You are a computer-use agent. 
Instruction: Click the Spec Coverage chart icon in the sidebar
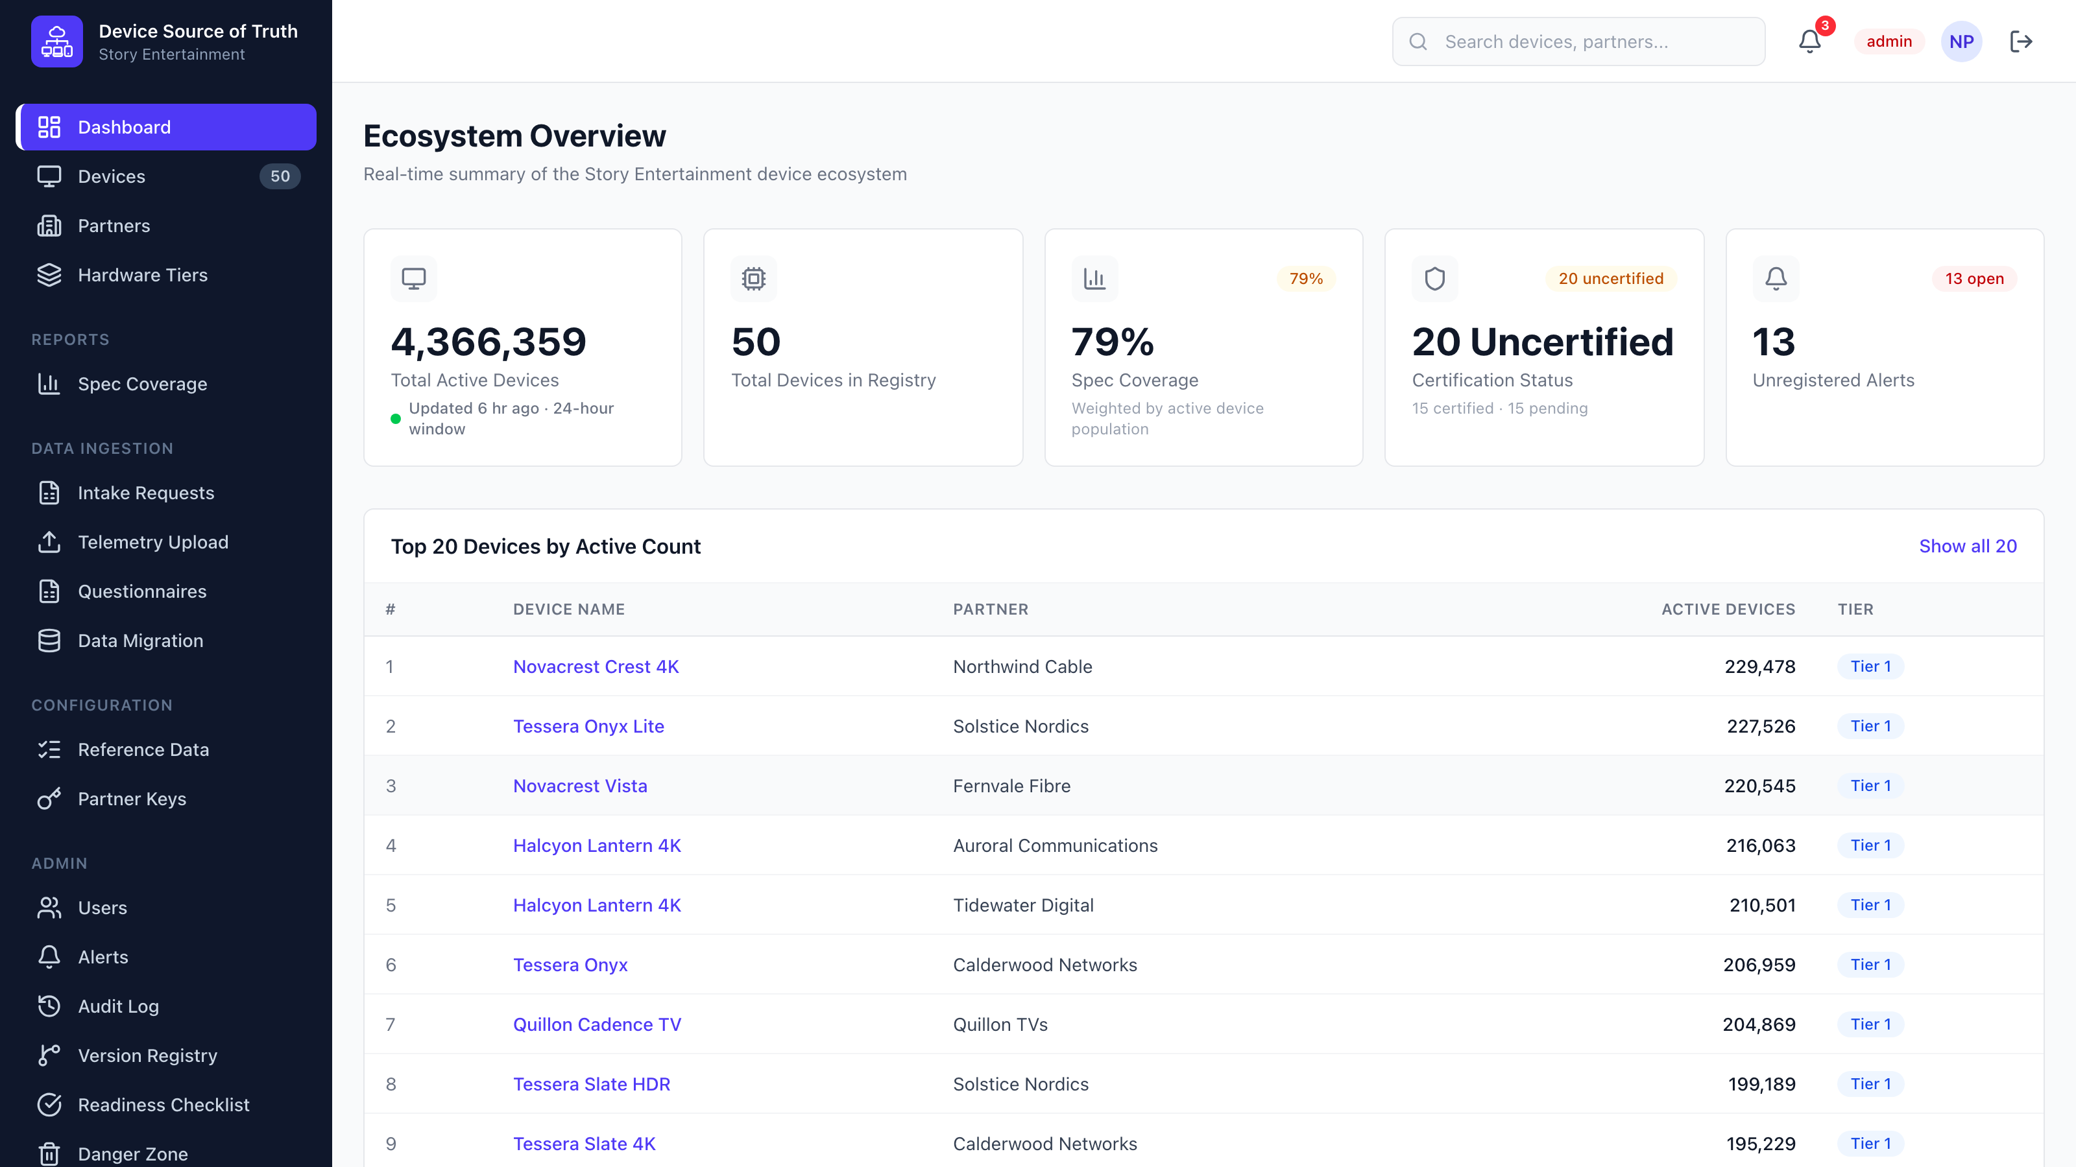tap(49, 384)
